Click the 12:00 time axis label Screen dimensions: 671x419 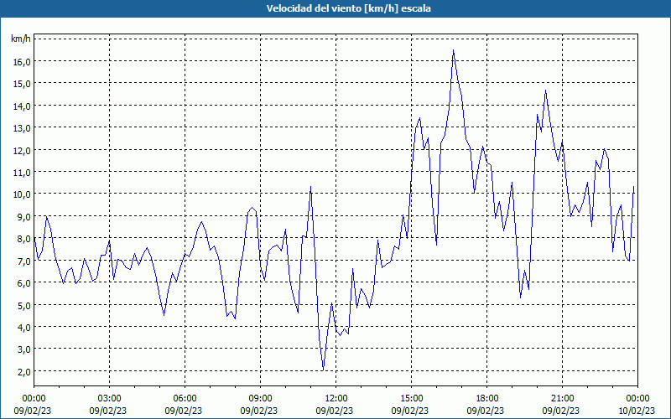click(x=336, y=399)
